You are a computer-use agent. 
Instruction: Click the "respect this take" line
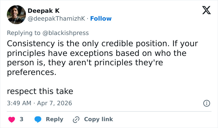[x=40, y=91]
